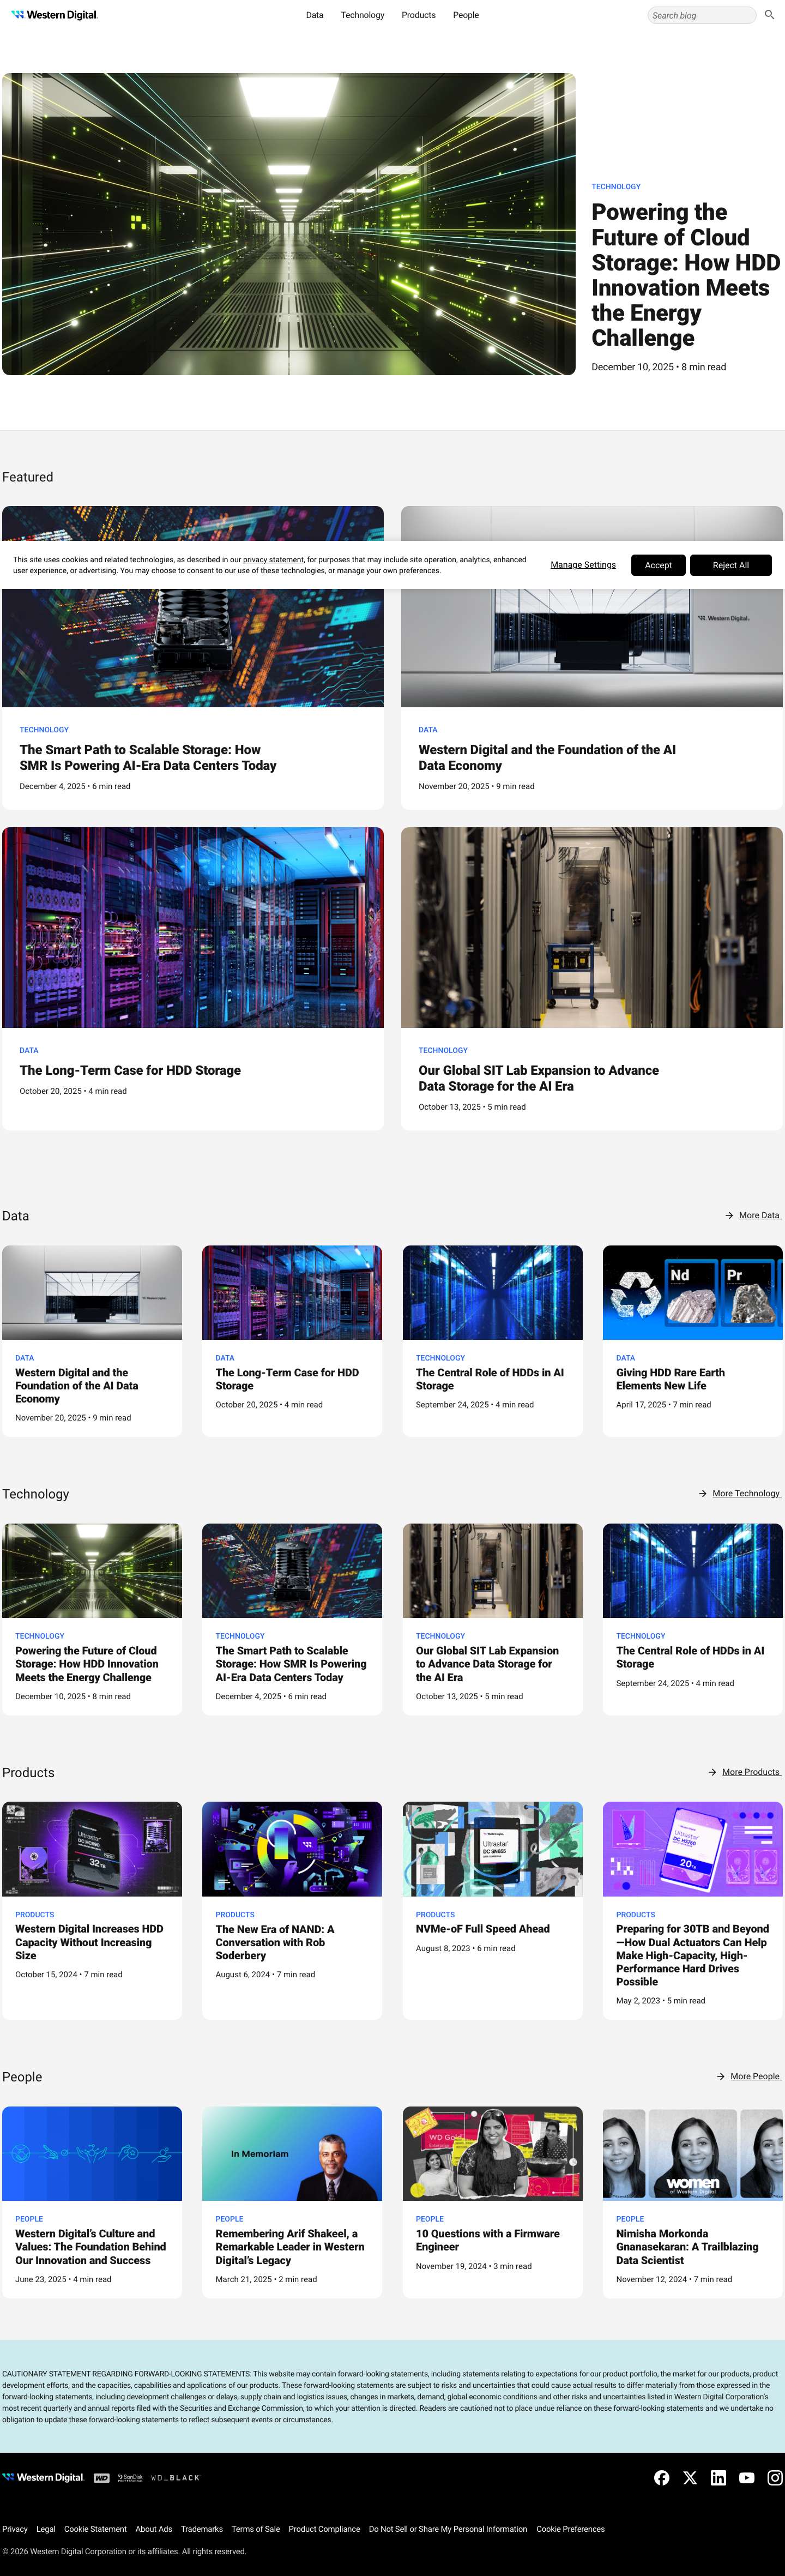Open the People navigation item
Image resolution: width=785 pixels, height=2576 pixels.
click(465, 15)
